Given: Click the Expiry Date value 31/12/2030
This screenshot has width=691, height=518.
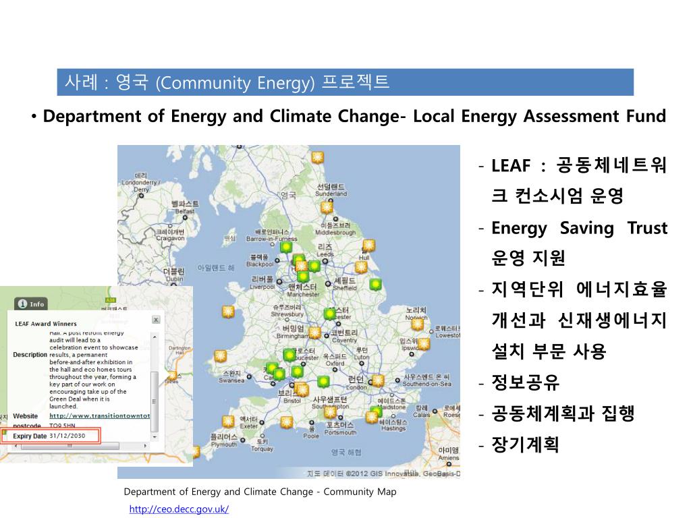Looking at the screenshot, I should 67,436.
